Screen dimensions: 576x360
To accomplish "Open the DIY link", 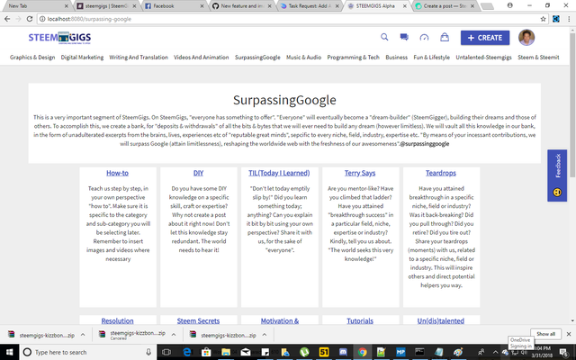I will click(x=198, y=173).
